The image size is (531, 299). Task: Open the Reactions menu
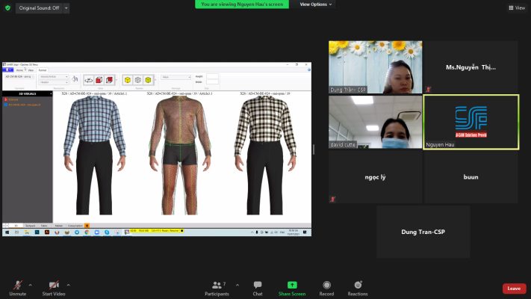pyautogui.click(x=358, y=286)
